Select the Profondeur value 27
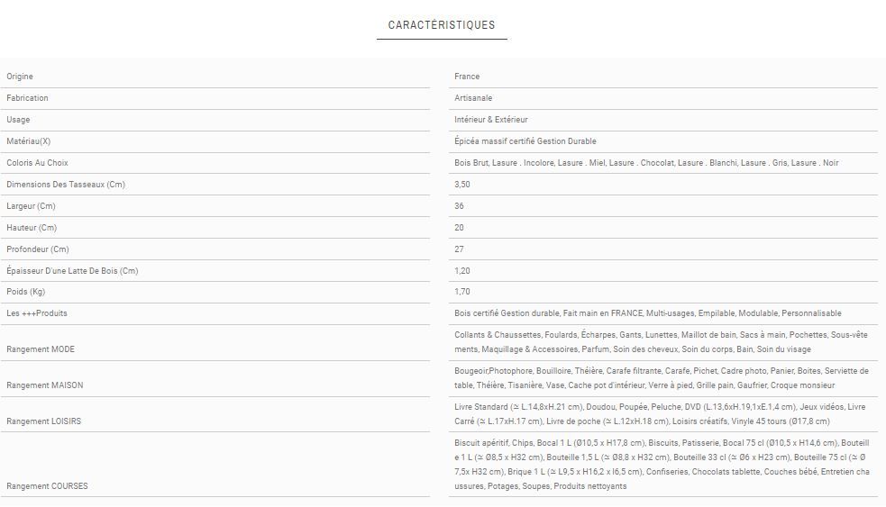886x507 pixels. 460,249
